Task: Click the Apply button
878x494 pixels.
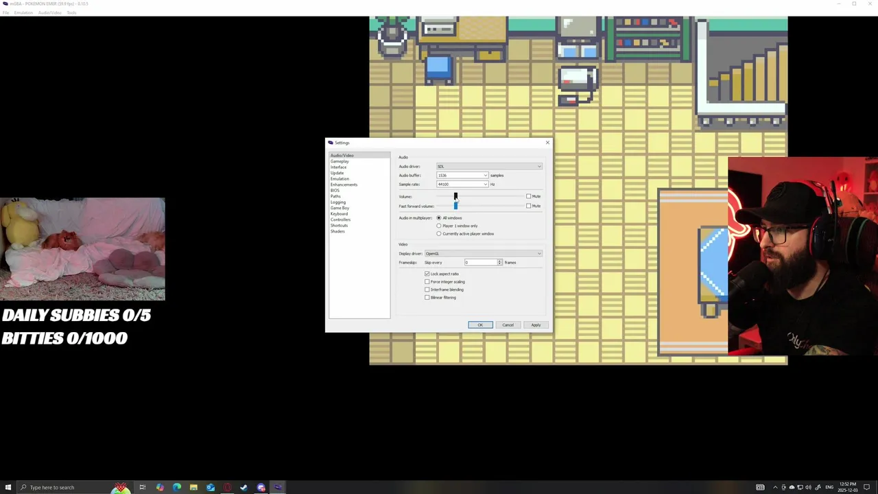Action: [536, 325]
